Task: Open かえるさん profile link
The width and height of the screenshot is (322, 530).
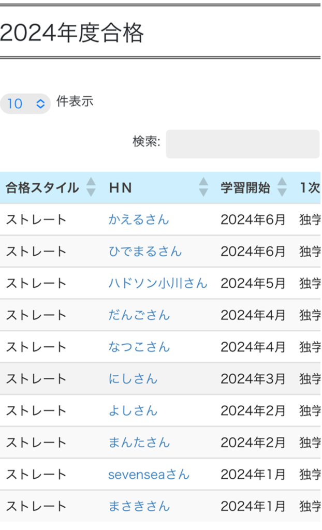Action: (x=138, y=219)
